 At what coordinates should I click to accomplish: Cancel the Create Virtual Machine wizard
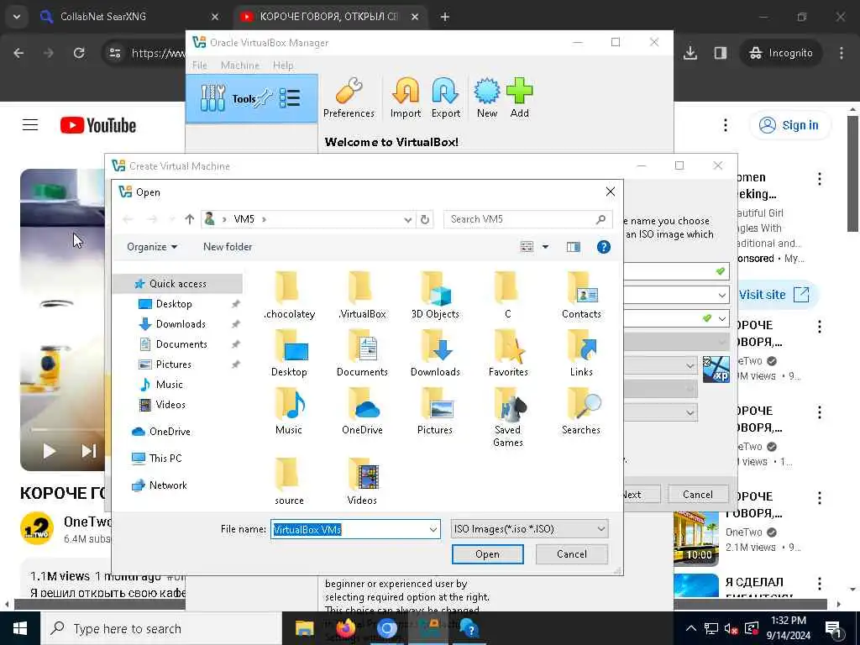pos(698,494)
